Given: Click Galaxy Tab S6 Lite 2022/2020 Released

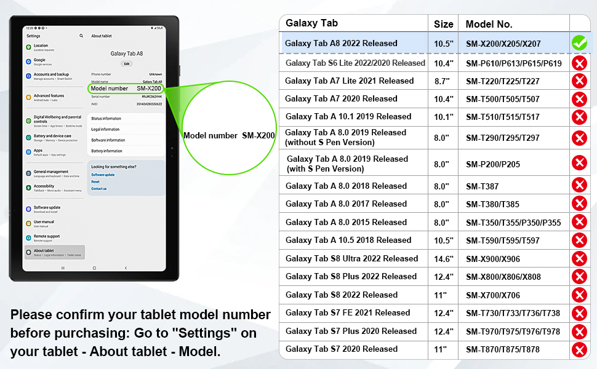Looking at the screenshot, I should tap(355, 63).
